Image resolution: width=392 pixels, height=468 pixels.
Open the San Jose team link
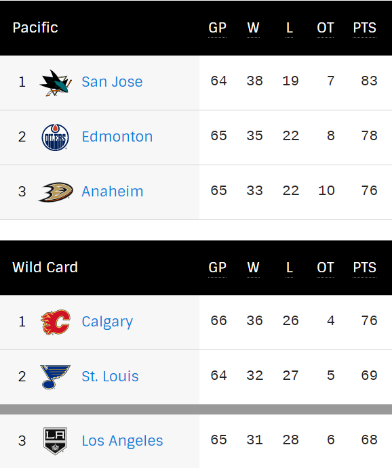112,82
